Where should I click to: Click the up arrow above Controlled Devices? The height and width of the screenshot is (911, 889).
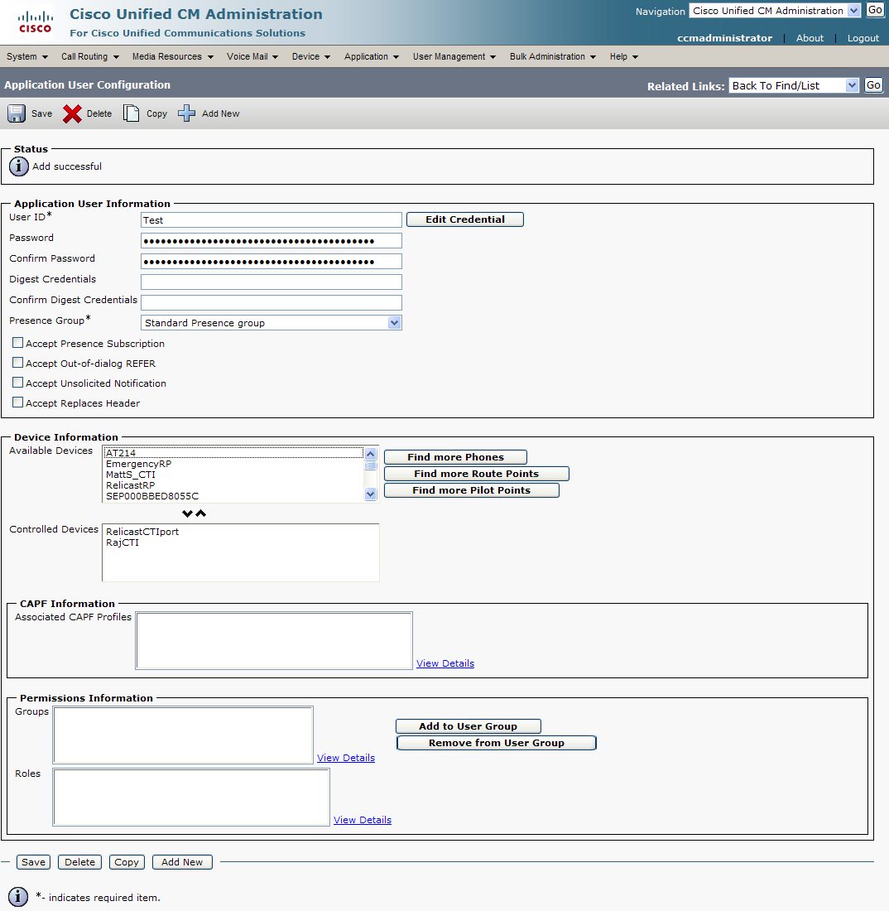pos(200,513)
